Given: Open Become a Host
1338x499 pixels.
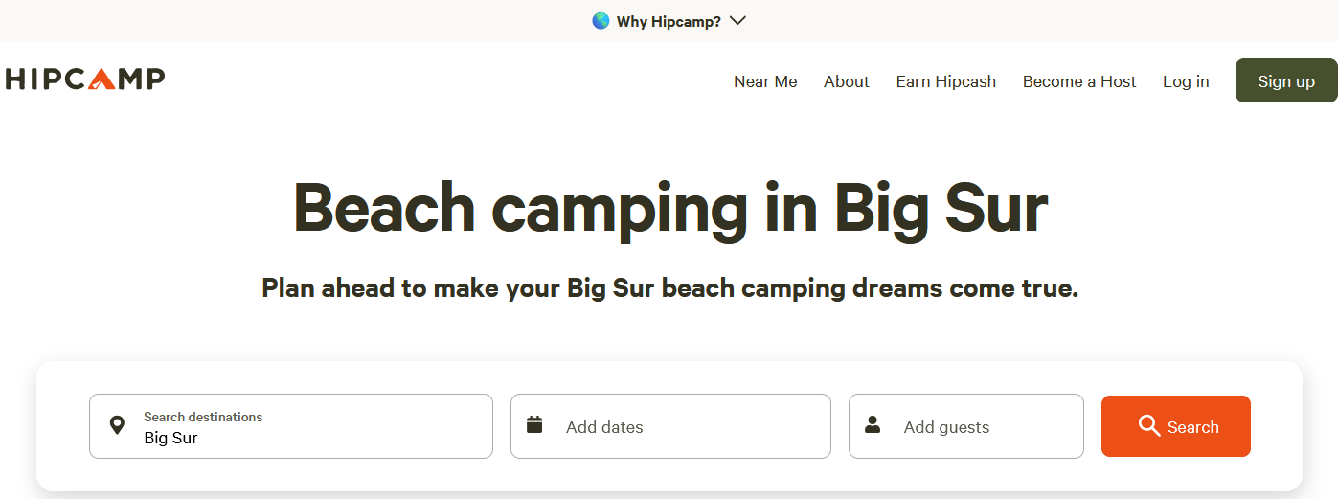Looking at the screenshot, I should click(x=1079, y=81).
